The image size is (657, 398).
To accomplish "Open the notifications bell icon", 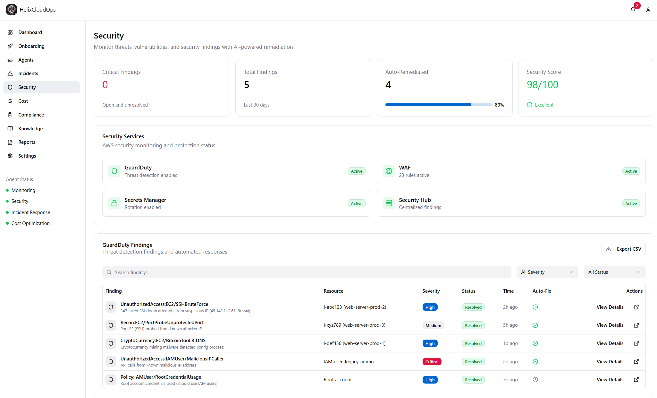I will [x=633, y=10].
